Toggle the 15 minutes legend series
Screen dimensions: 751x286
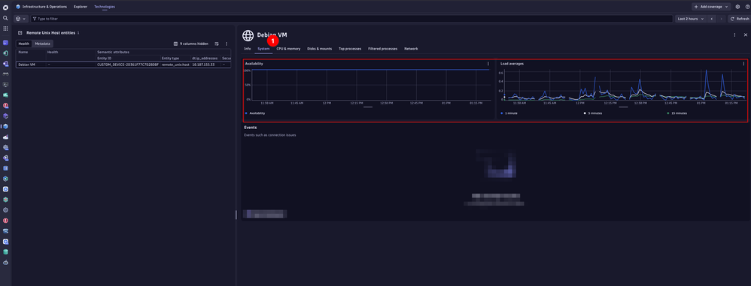tap(677, 113)
